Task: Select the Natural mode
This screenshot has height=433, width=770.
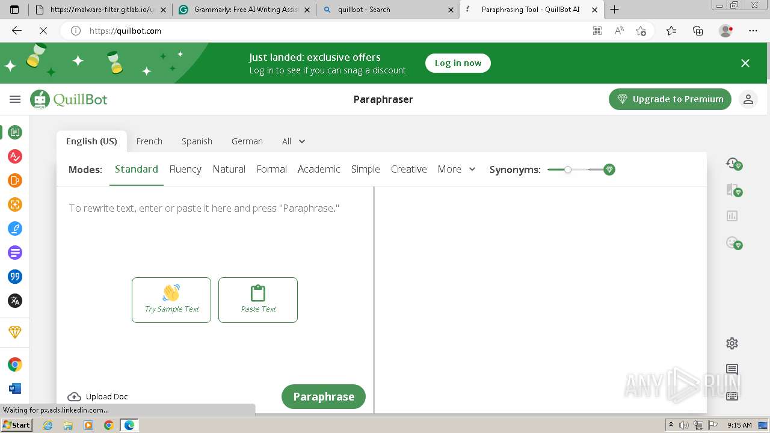Action: tap(229, 170)
